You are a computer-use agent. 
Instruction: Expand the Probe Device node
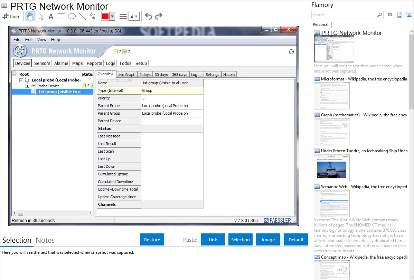click(x=27, y=86)
